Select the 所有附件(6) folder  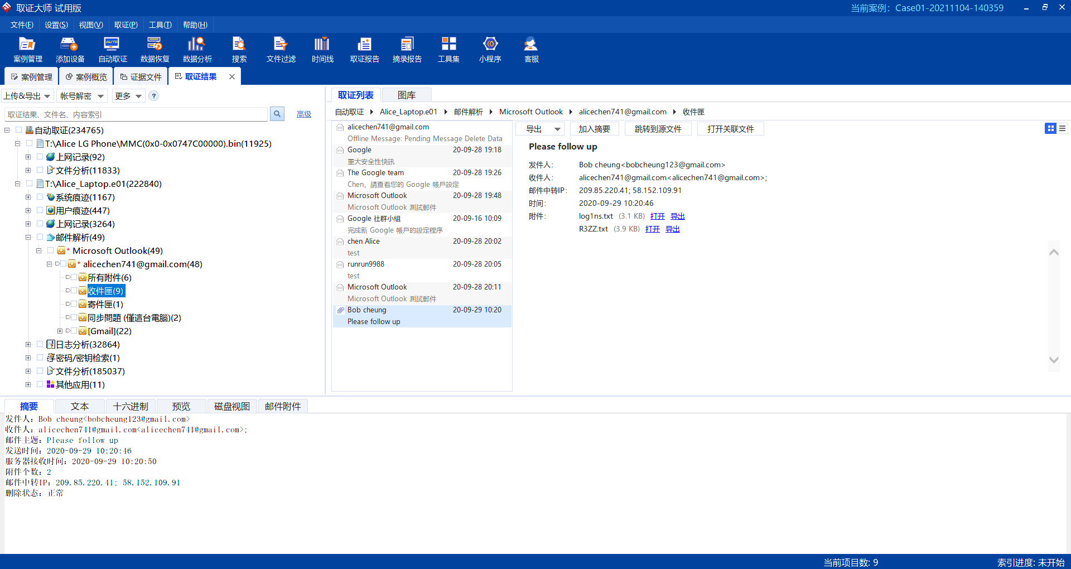click(x=109, y=277)
